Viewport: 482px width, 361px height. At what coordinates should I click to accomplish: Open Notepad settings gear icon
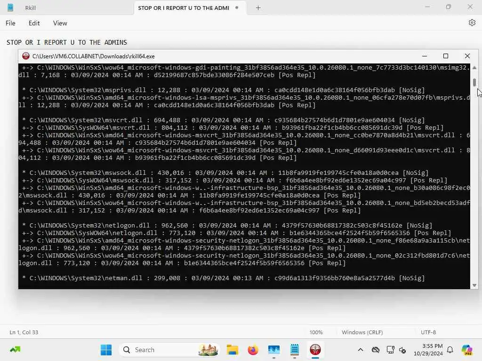pos(472,23)
